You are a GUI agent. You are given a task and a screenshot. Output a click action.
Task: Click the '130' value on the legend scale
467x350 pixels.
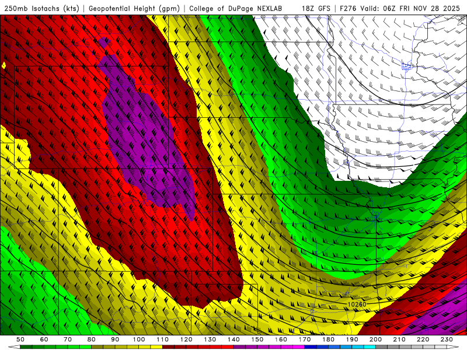(210, 339)
